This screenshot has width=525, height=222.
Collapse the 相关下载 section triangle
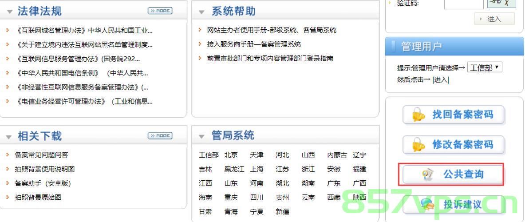pyautogui.click(x=10, y=137)
